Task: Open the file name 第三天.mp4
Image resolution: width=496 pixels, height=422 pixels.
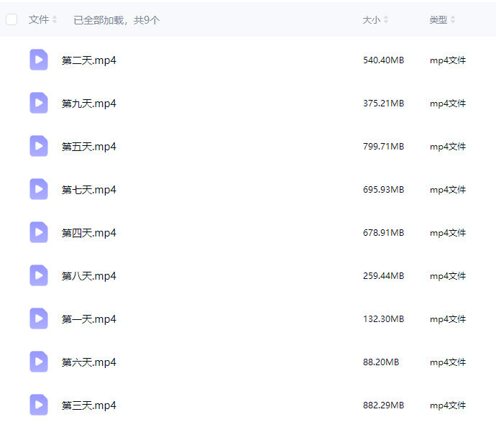Action: (88, 405)
